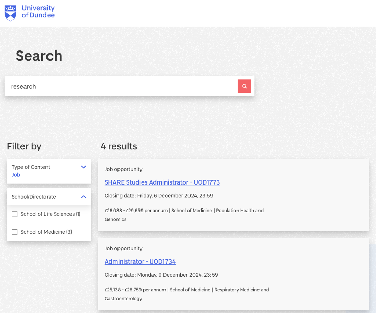This screenshot has width=377, height=314.
Task: Click the 'School of Medicine (3)' label
Action: coord(46,232)
